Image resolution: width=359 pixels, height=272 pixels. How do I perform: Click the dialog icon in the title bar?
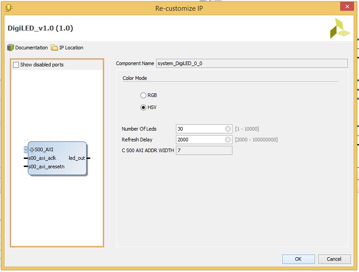pos(9,8)
